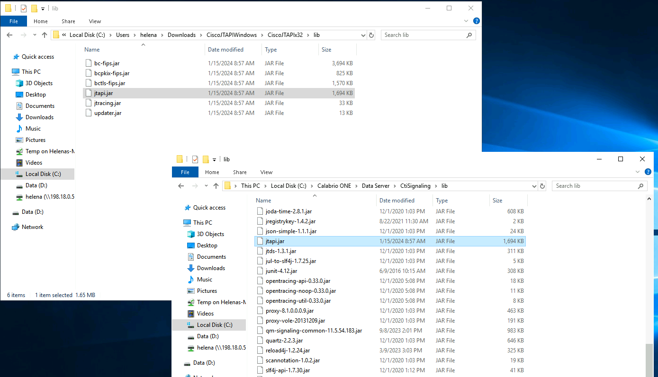Open address bar history dropdown in back window
The height and width of the screenshot is (377, 658).
363,35
